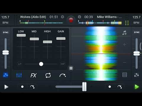142x106 pixels.
Task: Seek in the left deck overview waveform
Action: [41, 23]
